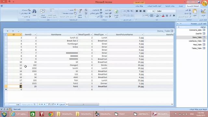This screenshot has height=117, width=208.
Task: Open the MealType column header dropdown
Action: point(106,35)
